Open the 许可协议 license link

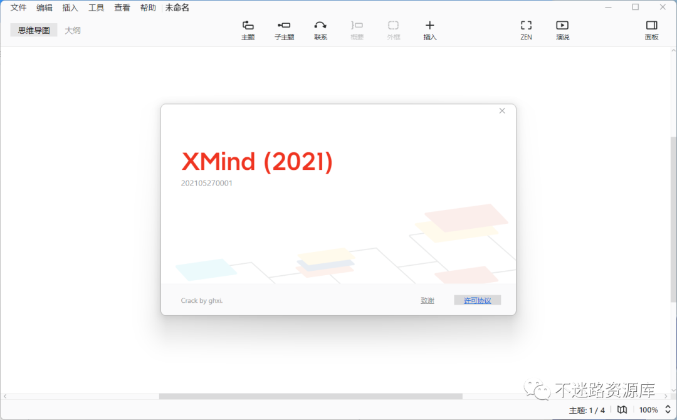point(478,300)
